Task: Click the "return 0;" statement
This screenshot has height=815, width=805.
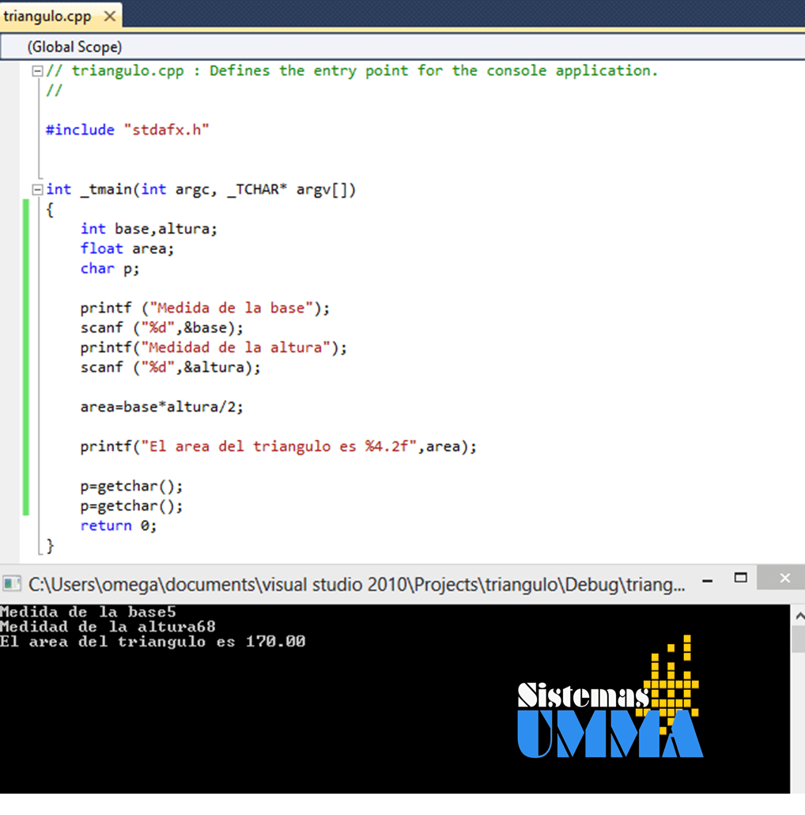Action: [119, 526]
